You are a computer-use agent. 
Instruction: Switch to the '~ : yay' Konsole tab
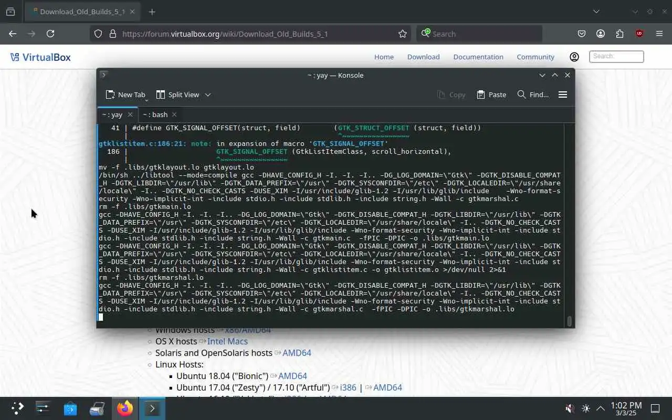112,114
